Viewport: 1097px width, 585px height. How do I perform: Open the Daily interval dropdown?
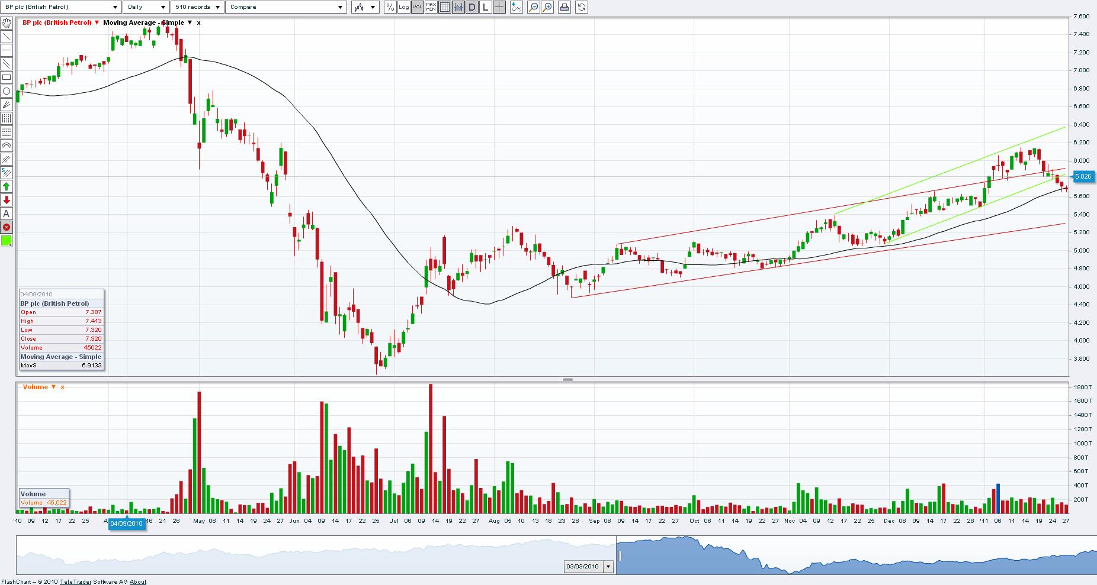147,7
